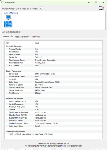Maximize the MonitorTest window
Screen dimensions: 107x150
click(96, 2)
